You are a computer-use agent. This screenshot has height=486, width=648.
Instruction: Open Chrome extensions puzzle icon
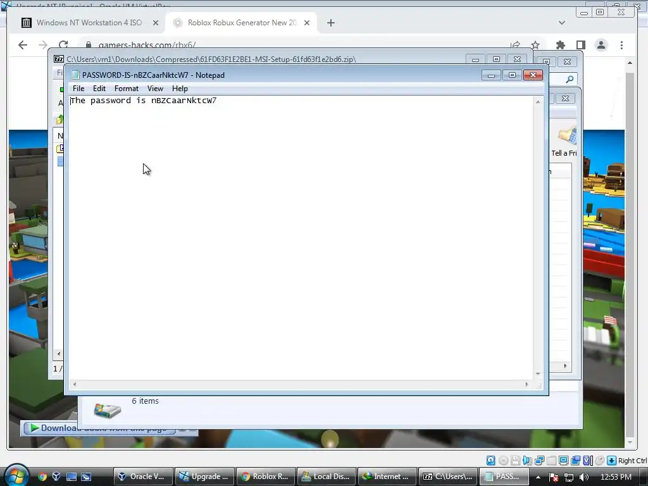pos(561,45)
